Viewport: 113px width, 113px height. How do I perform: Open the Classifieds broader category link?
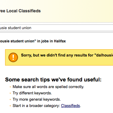click(70, 106)
